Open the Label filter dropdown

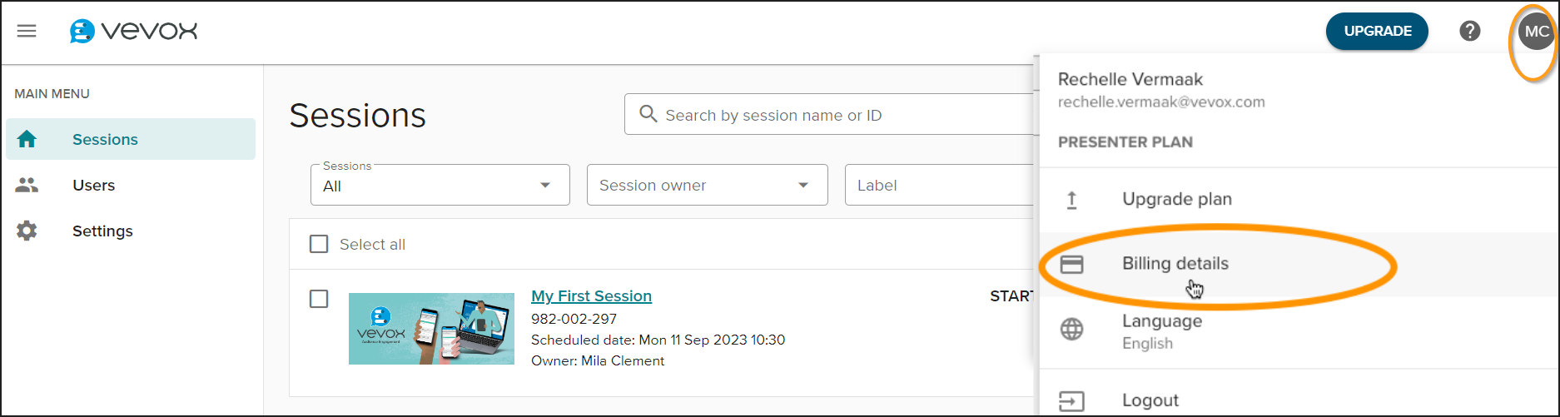coord(940,185)
